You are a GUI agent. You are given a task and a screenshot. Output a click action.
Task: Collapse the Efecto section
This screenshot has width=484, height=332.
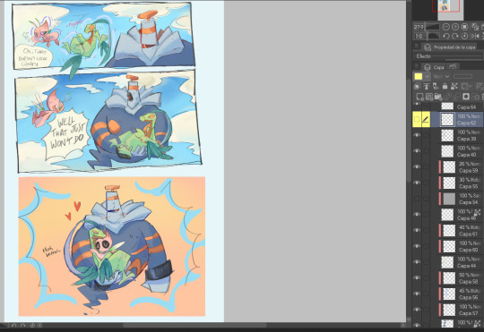423,56
